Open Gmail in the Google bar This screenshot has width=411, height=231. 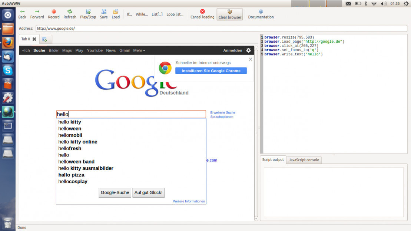pos(125,50)
